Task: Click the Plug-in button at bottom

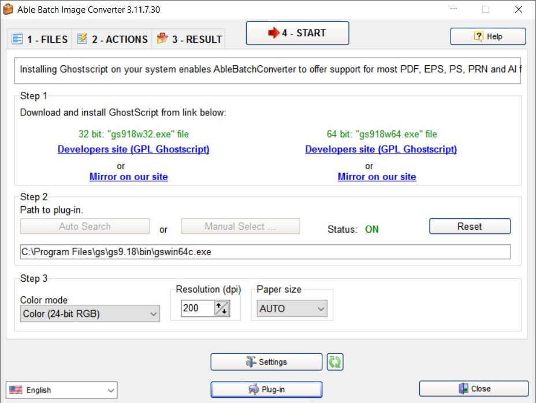Action: [266, 390]
